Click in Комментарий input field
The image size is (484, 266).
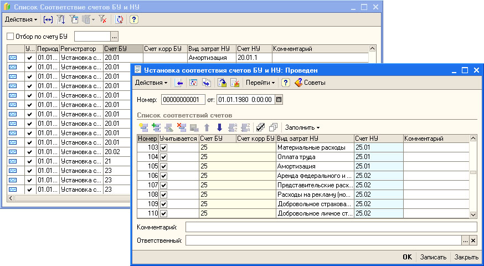[331, 227]
